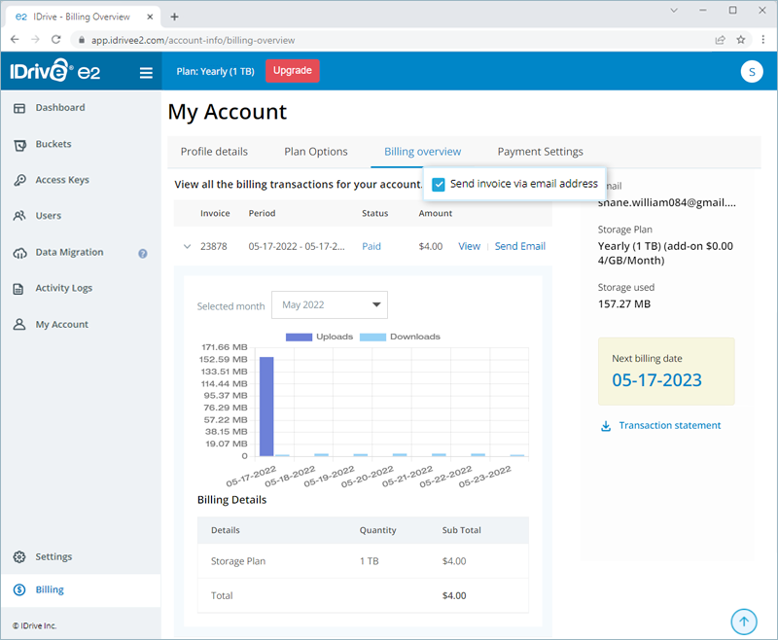This screenshot has width=778, height=640.
Task: Switch to the Payment Settings tab
Action: coord(540,151)
